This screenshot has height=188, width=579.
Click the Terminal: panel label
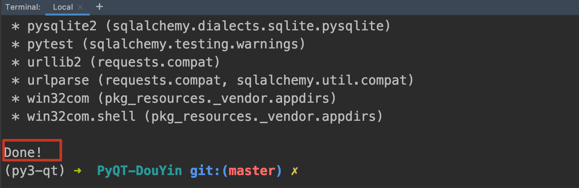click(x=23, y=7)
